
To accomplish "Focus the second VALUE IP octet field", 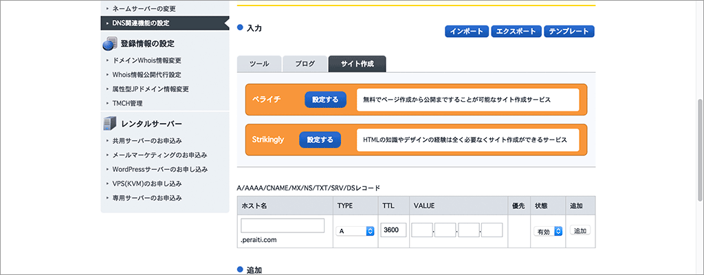I will [445, 230].
